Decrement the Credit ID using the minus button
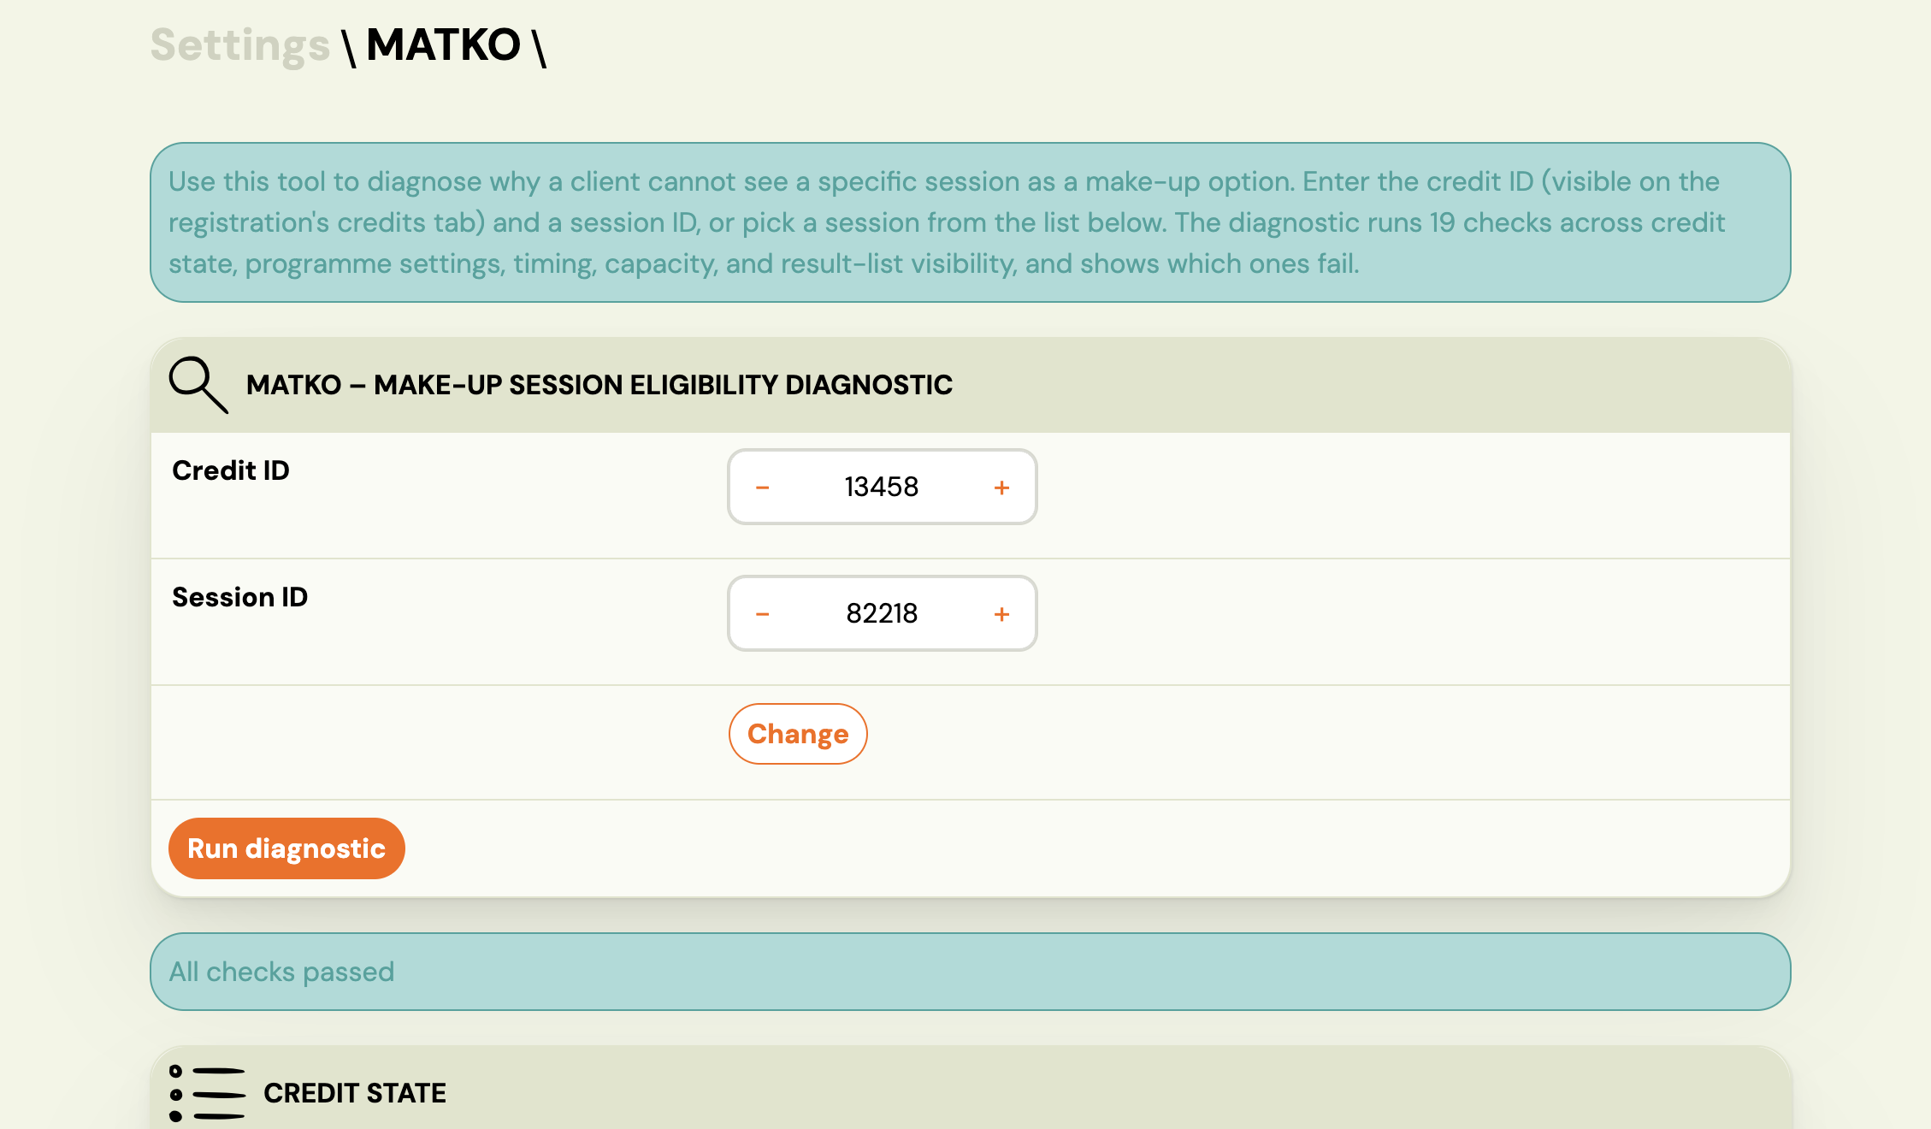 [763, 487]
